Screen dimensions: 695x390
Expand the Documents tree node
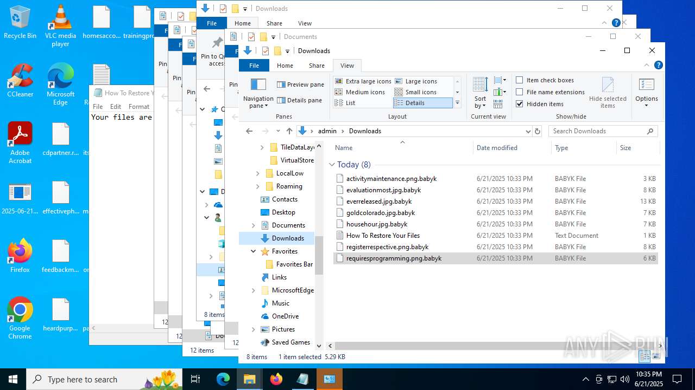(254, 225)
